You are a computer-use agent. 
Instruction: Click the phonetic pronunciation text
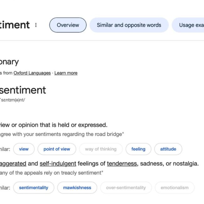13,100
